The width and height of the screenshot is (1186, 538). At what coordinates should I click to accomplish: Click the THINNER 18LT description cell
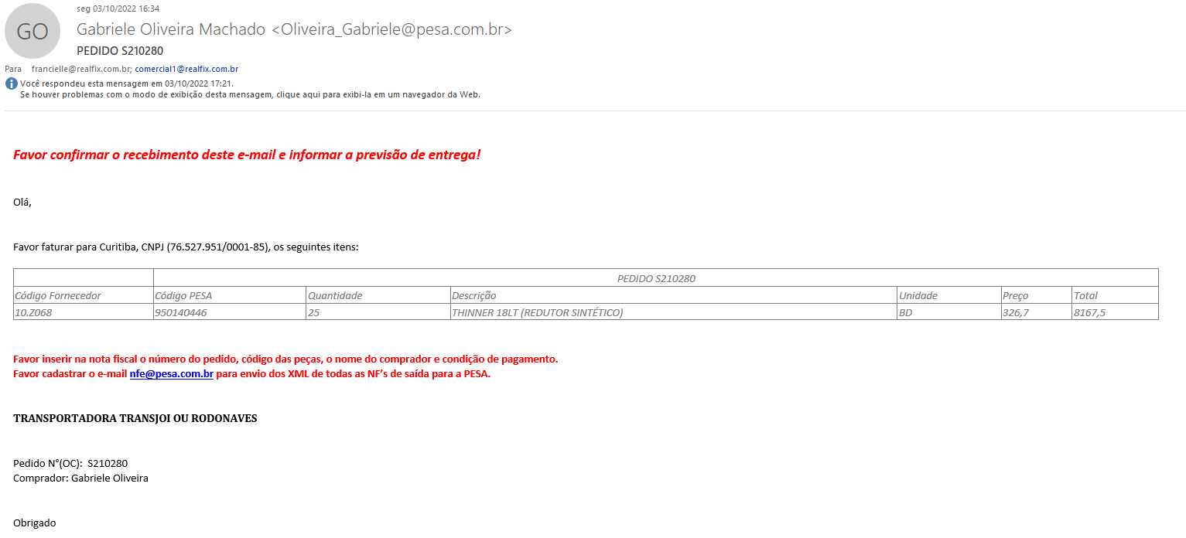537,312
